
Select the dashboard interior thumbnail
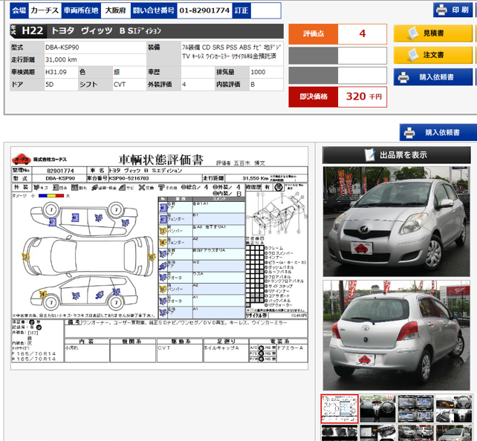(x=377, y=408)
